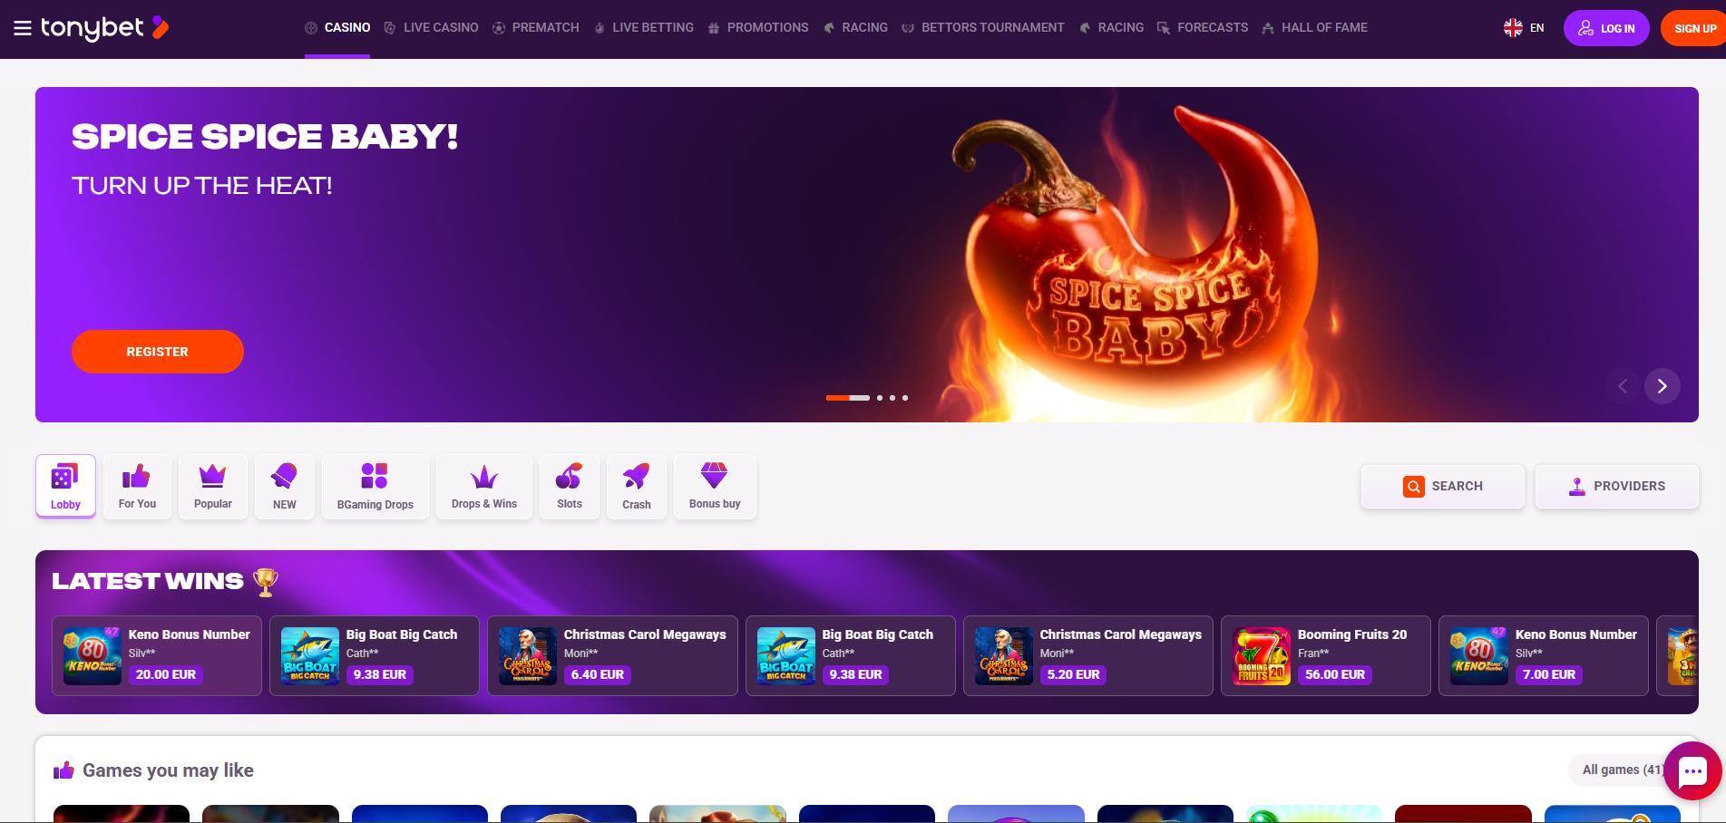
Task: Click Register on Spice Spice Baby banner
Action: coord(158,352)
